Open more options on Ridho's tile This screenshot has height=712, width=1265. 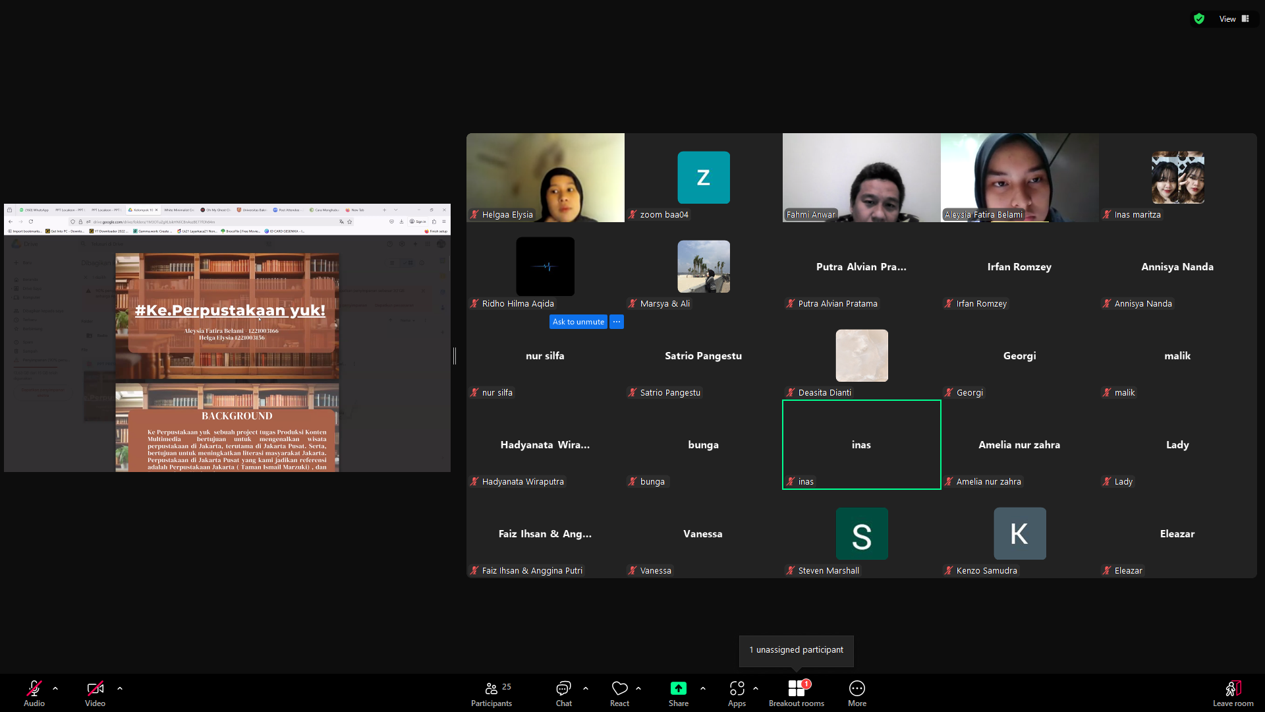point(617,322)
